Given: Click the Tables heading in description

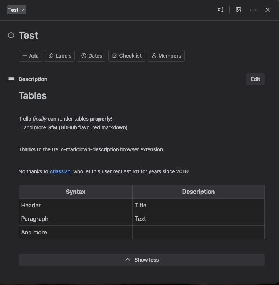Looking at the screenshot, I should click(33, 96).
